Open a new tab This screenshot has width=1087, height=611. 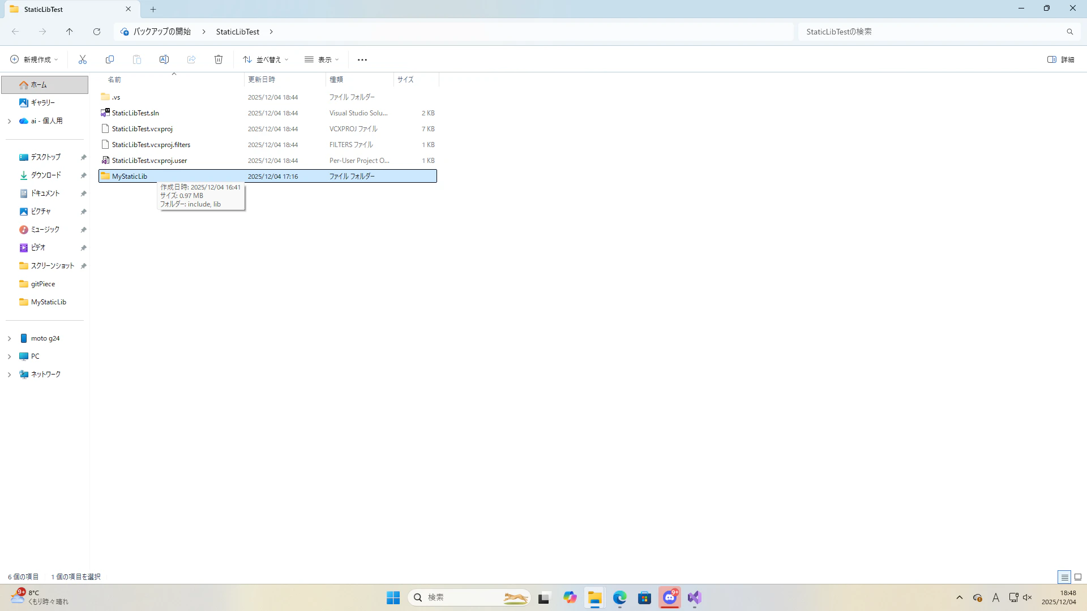(x=153, y=9)
